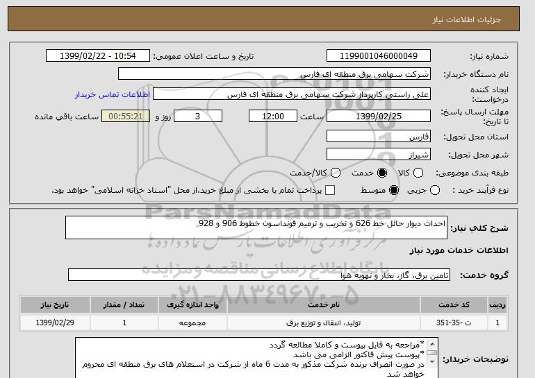Click the remaining days field 3
Viewport: 535px width, 378px height.
198,116
